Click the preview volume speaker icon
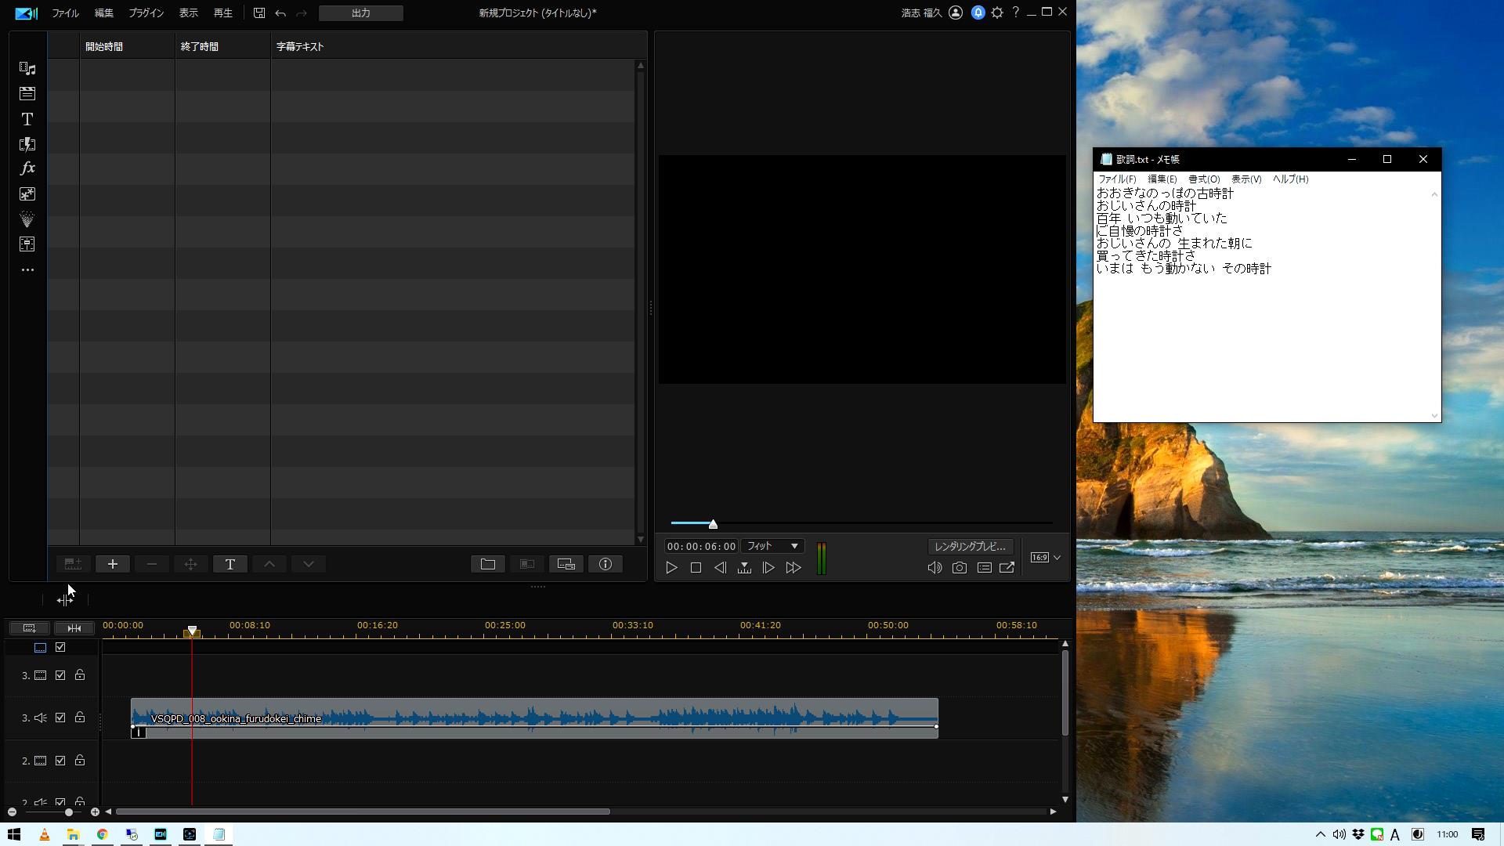Viewport: 1504px width, 846px height. [935, 568]
